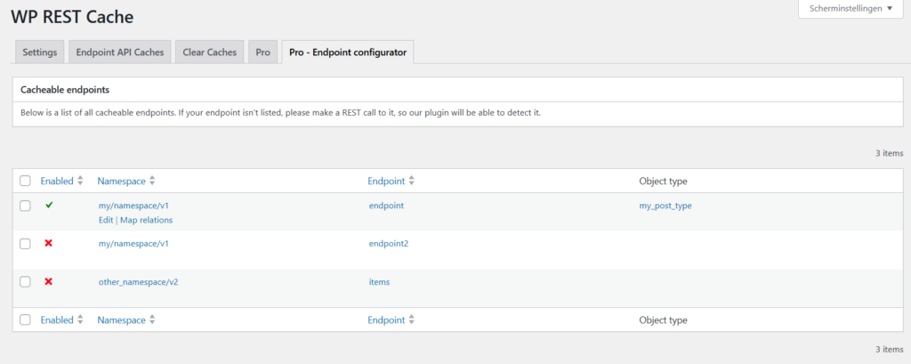Sort by Endpoint in the footer row
Screen dimensions: 911x364
tap(386, 320)
